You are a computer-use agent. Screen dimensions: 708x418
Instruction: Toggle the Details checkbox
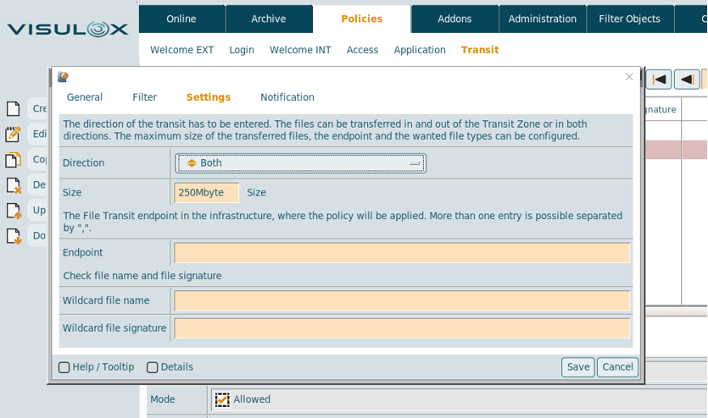pyautogui.click(x=153, y=367)
